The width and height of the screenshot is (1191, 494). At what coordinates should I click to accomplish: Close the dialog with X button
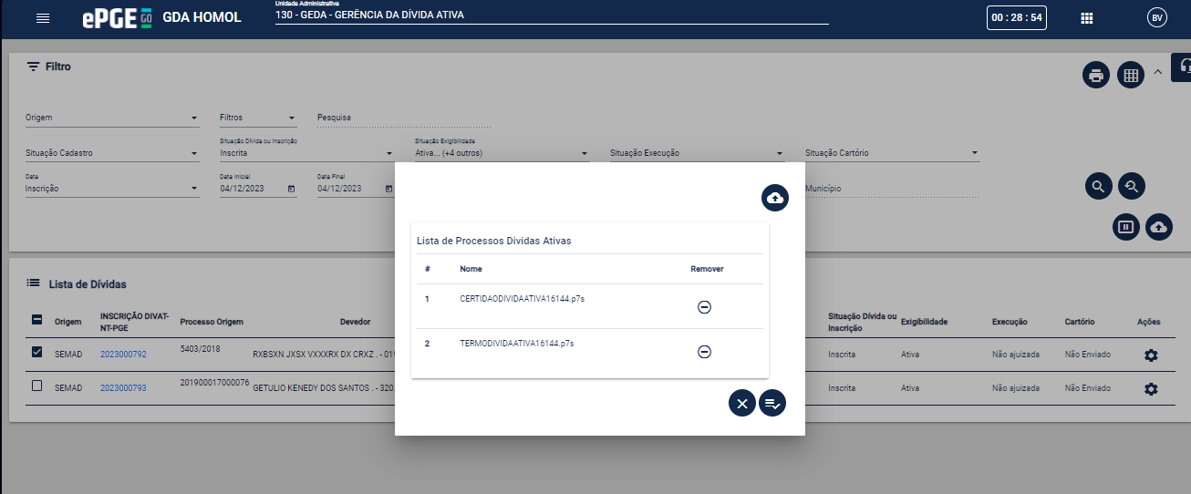pos(741,403)
